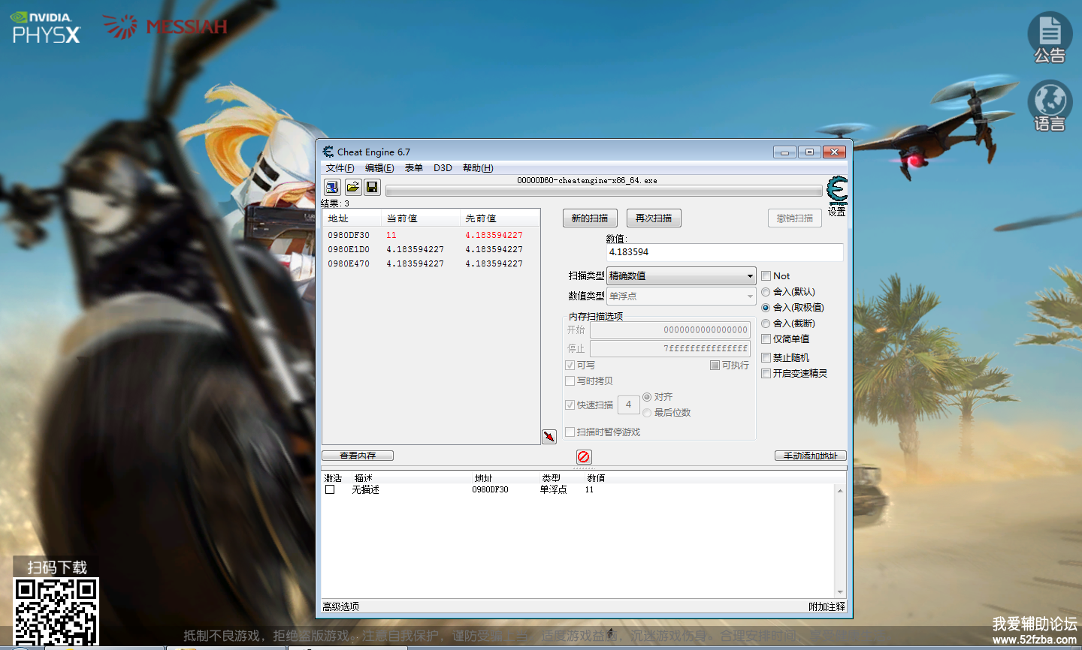Click the 数值 value input field

[724, 252]
